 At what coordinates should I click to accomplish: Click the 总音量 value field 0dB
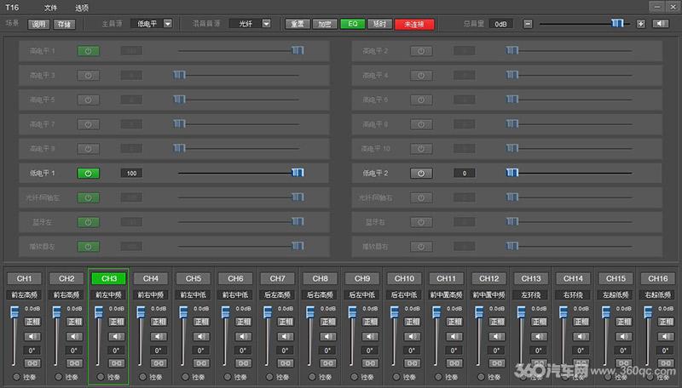tap(500, 24)
